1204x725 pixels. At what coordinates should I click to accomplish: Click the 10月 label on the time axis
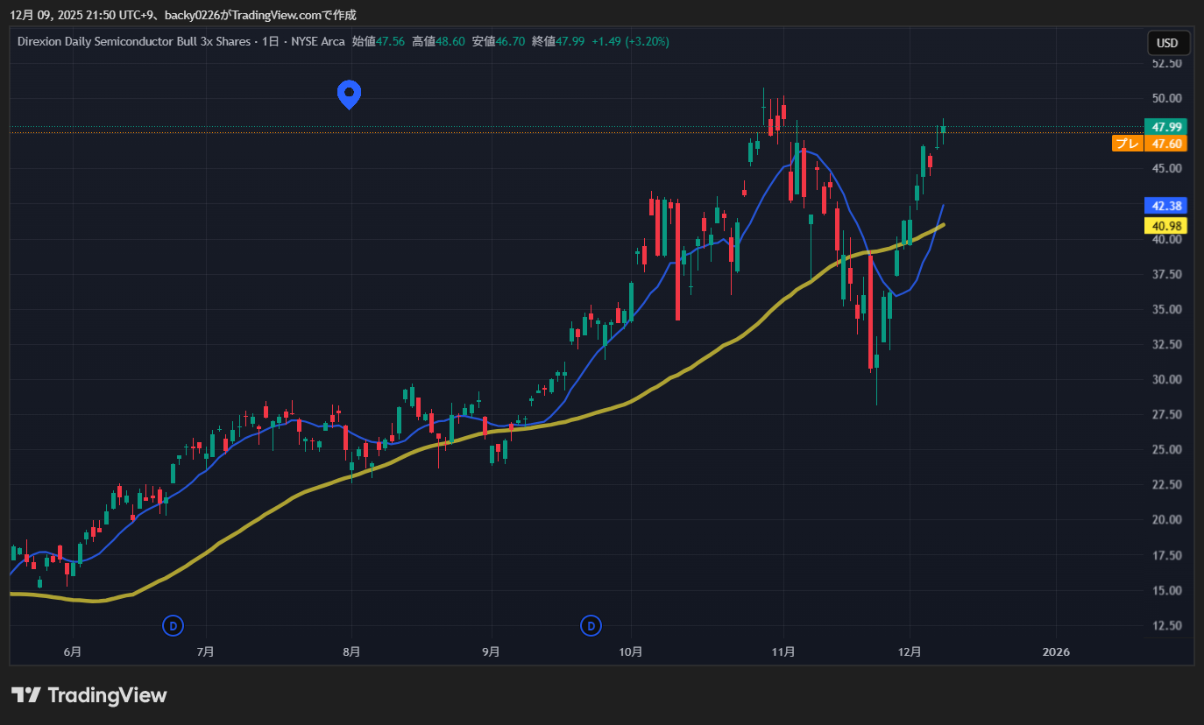point(631,651)
